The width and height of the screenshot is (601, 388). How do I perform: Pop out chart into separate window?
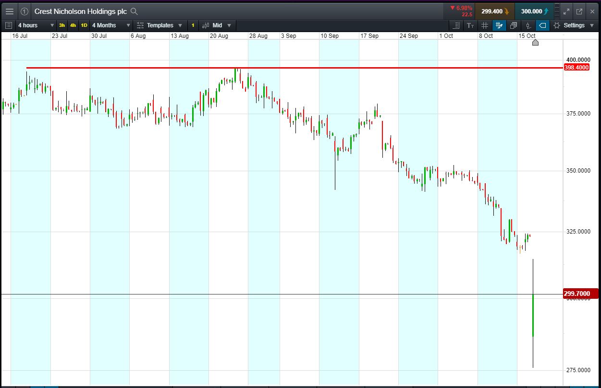click(x=579, y=12)
